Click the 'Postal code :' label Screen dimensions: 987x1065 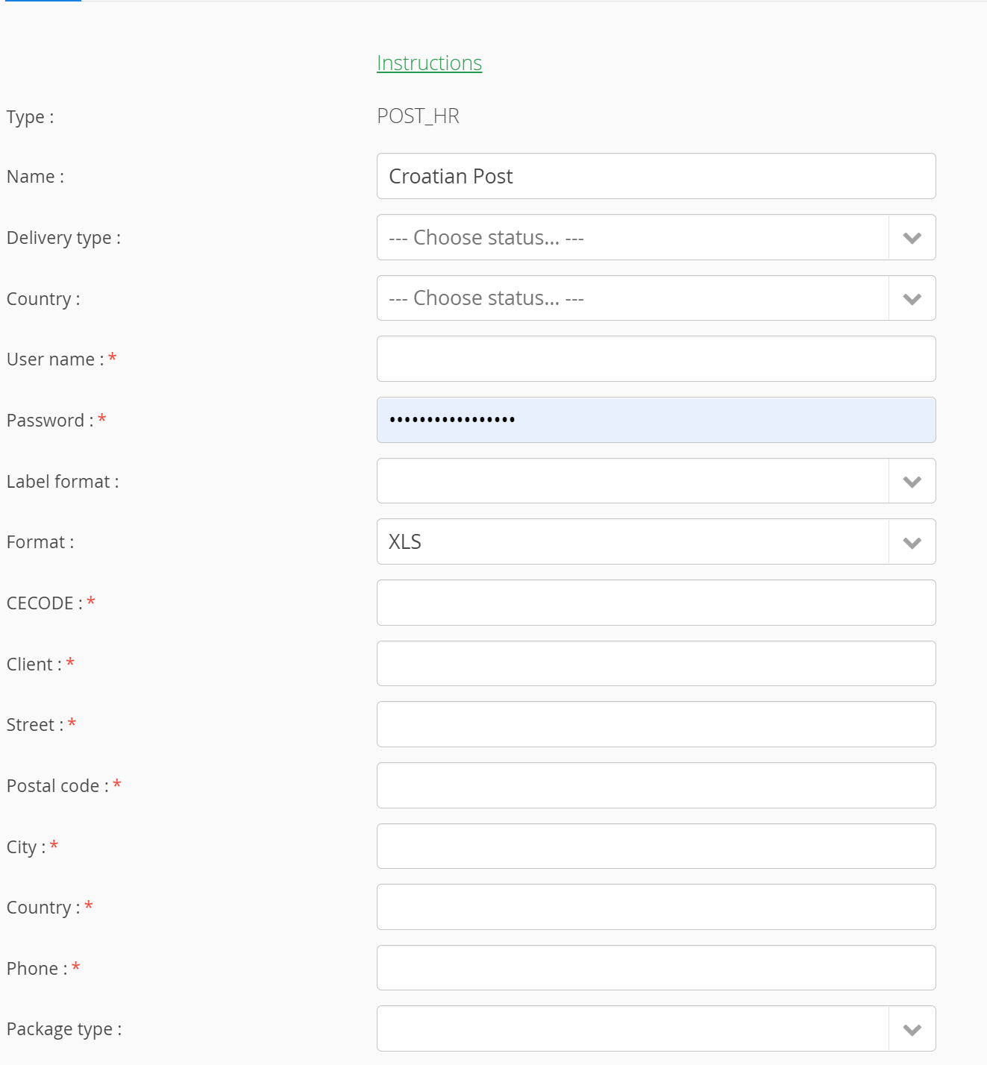[57, 786]
